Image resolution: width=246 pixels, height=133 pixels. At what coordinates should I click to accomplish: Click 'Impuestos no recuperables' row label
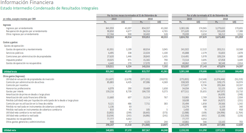(19, 119)
